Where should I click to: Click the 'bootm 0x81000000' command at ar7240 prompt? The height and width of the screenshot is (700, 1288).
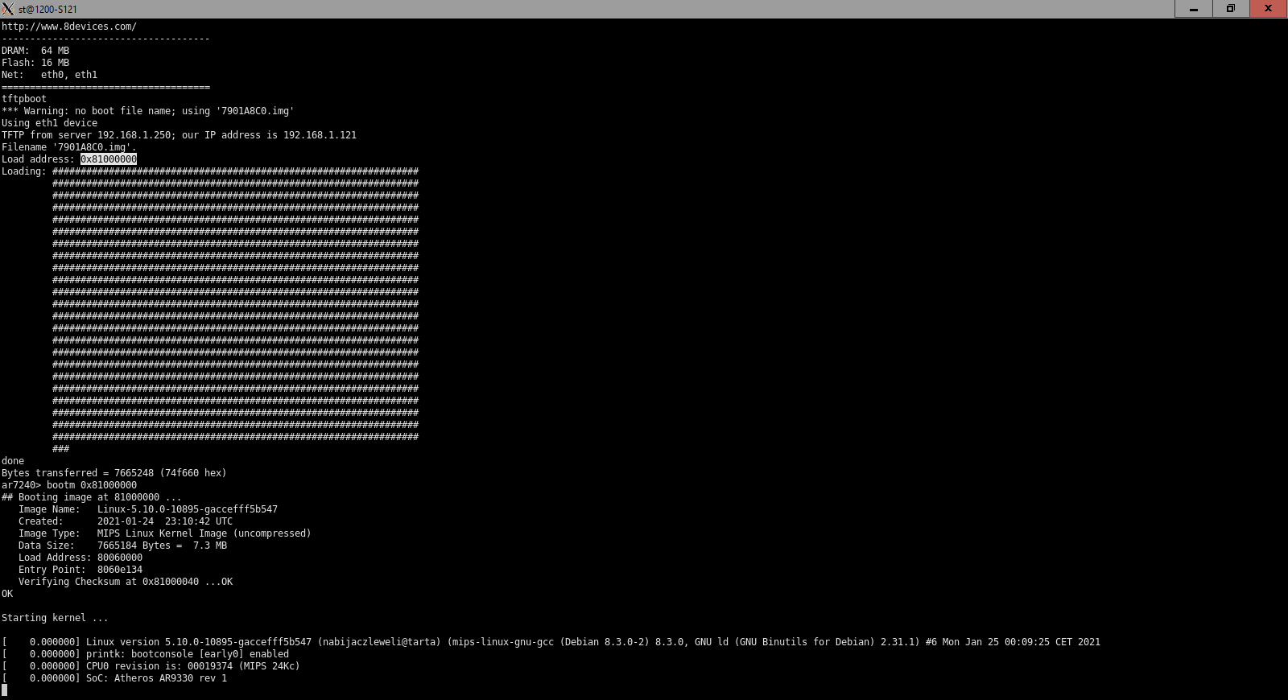[x=91, y=485]
